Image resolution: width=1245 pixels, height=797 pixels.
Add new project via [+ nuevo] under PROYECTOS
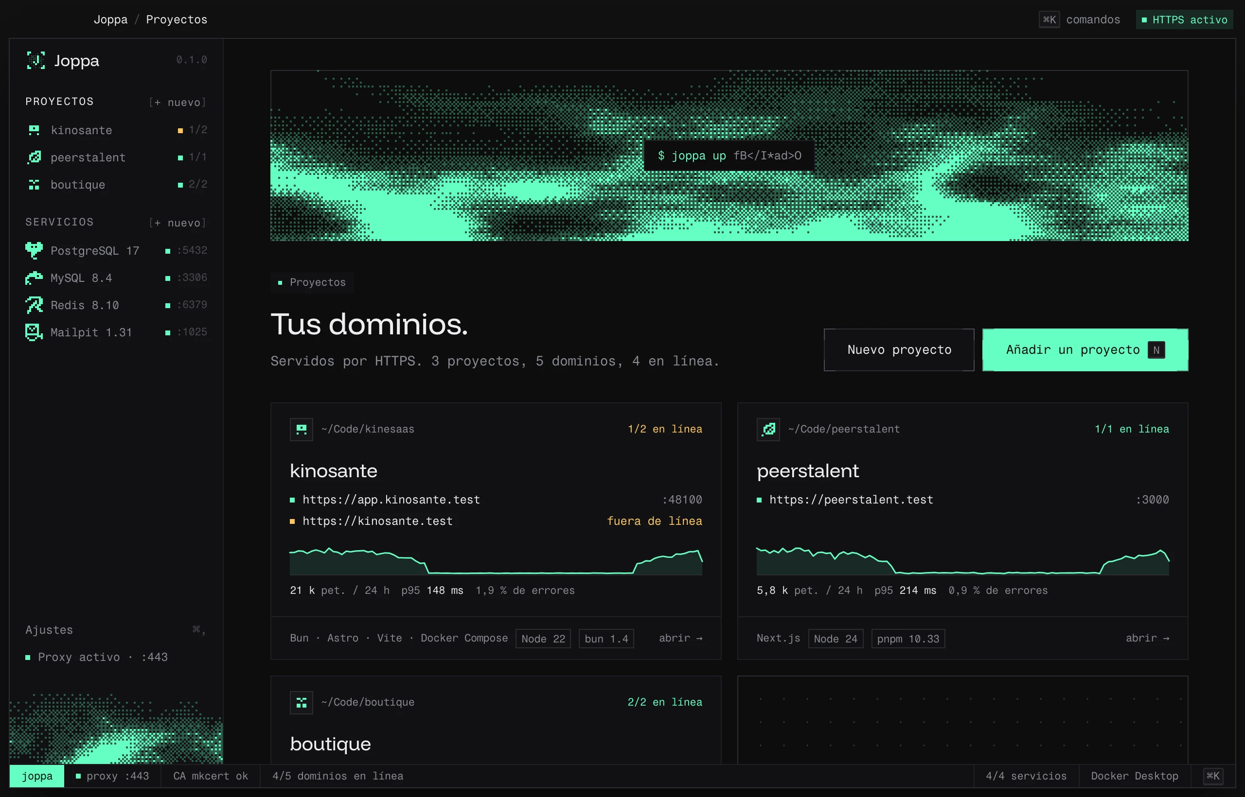click(x=178, y=102)
